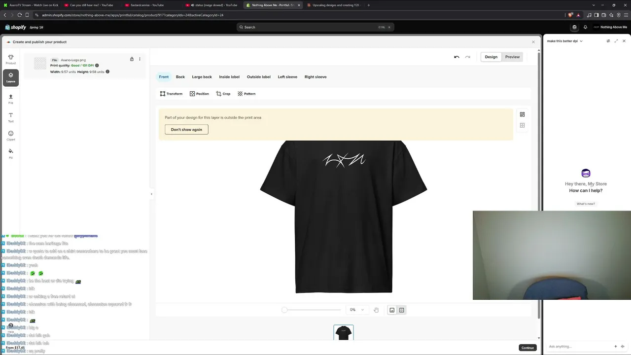Image resolution: width=631 pixels, height=355 pixels.
Task: Open the assistant chat settings sliders icon
Action: [x=608, y=41]
